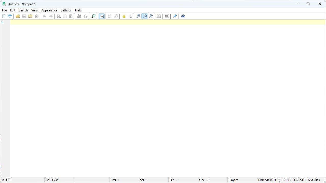Viewport: 326px width, 183px height.
Task: Click line number 1 in the margin
Action: (2, 22)
